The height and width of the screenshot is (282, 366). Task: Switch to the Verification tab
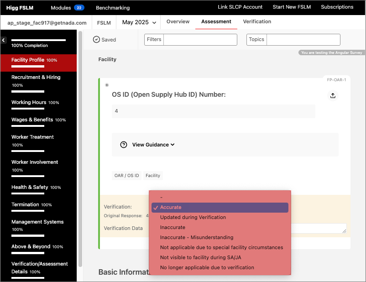257,21
